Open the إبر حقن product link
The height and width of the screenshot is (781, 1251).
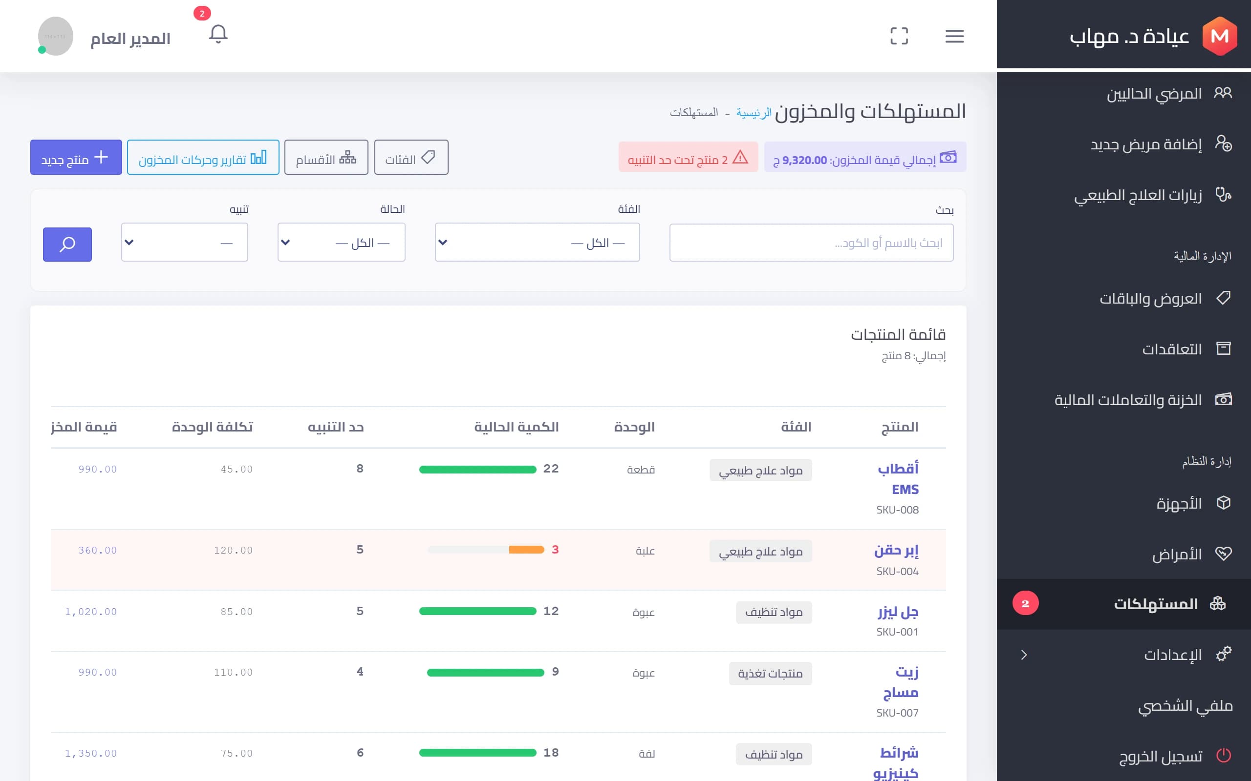tap(896, 550)
